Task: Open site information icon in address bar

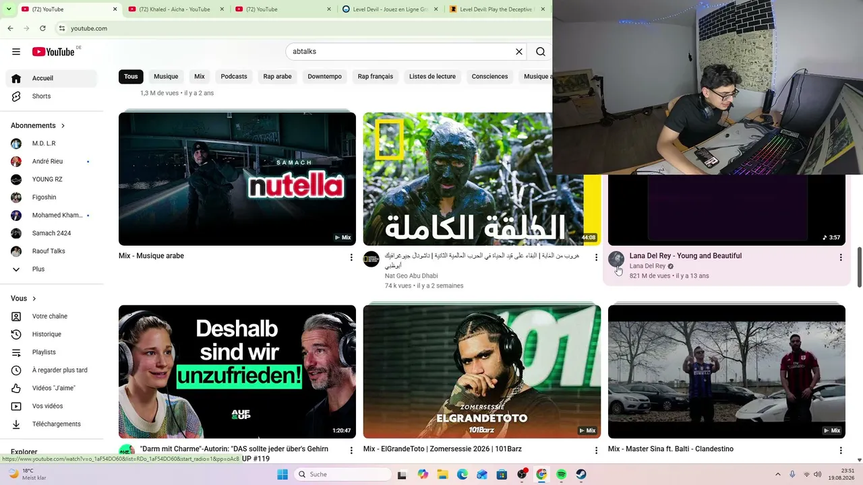Action: (61, 28)
